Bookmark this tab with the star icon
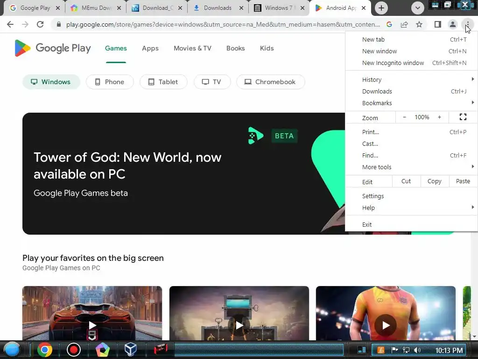 419,24
